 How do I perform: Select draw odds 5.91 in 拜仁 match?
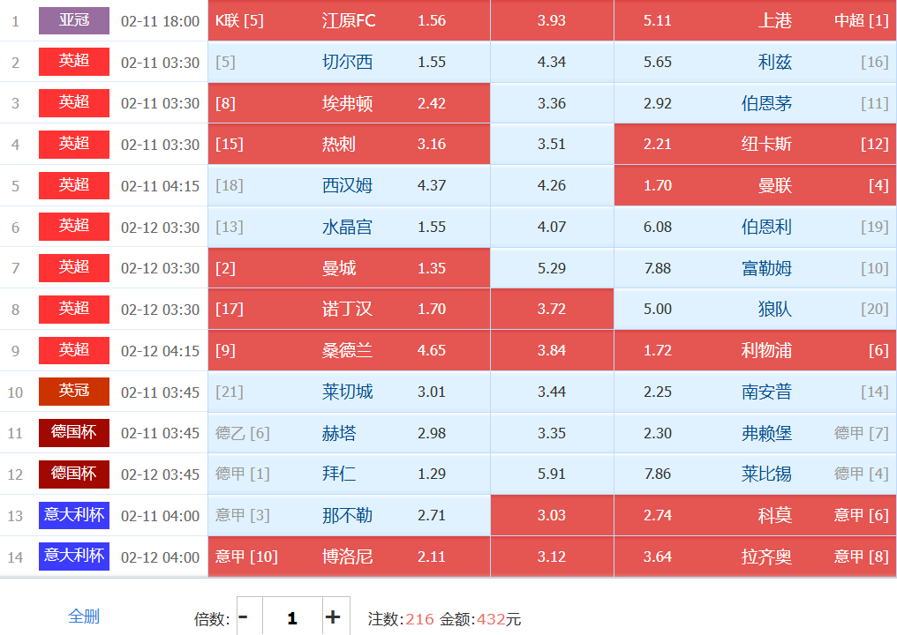pos(552,474)
